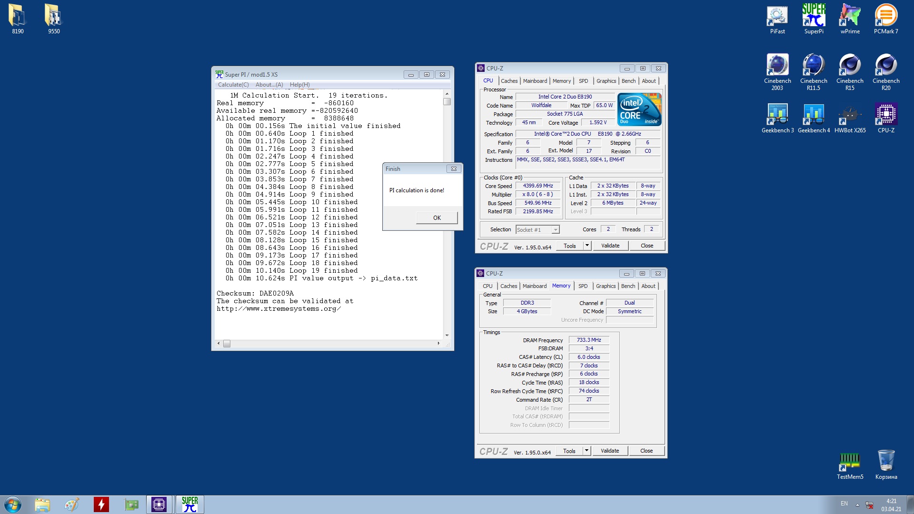The height and width of the screenshot is (514, 914).
Task: Launch Geekbench 3 from desktop
Action: coord(777,118)
